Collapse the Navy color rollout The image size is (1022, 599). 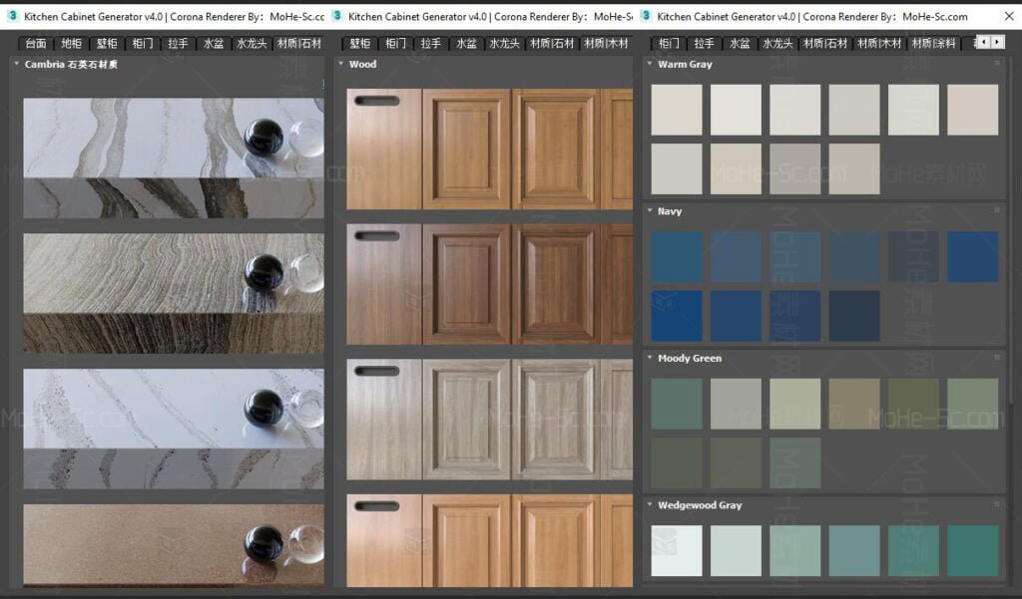652,211
